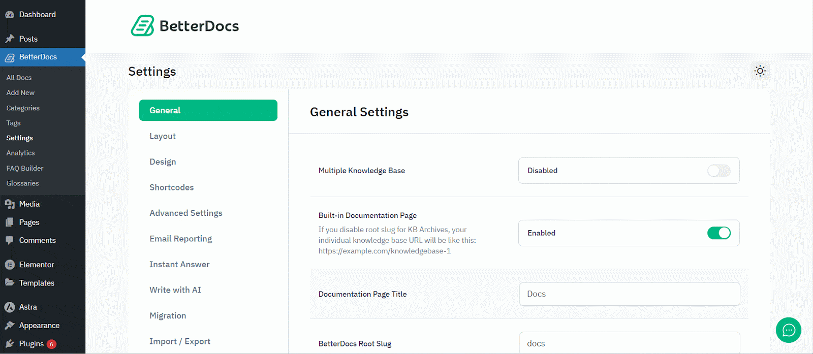Screen dimensions: 813x354
Task: Open Elementor from the admin sidebar
Action: pyautogui.click(x=36, y=265)
